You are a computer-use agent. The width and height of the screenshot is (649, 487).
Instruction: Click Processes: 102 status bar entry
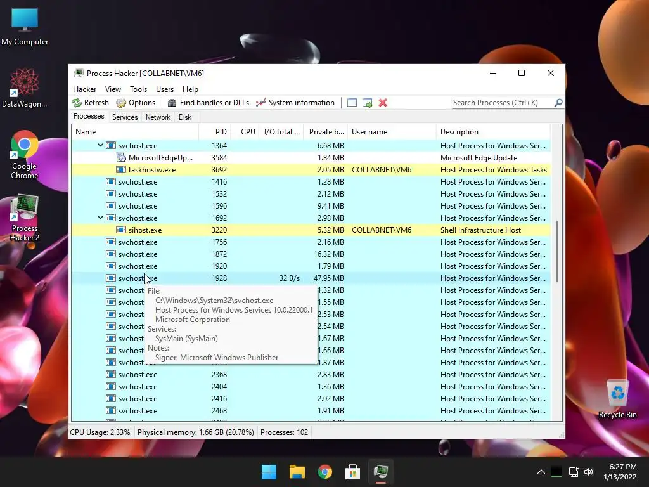coord(285,432)
